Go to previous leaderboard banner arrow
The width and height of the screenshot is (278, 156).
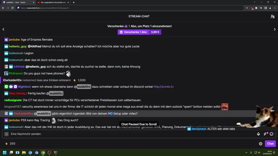click(x=3, y=29)
